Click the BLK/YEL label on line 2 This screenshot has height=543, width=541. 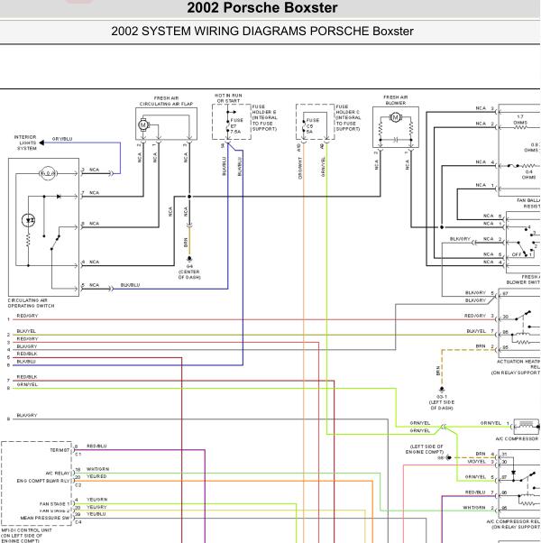(x=26, y=331)
